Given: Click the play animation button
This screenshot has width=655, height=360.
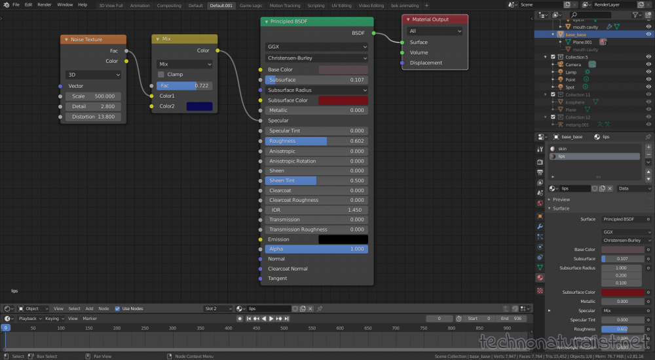Looking at the screenshot, I should [271, 319].
